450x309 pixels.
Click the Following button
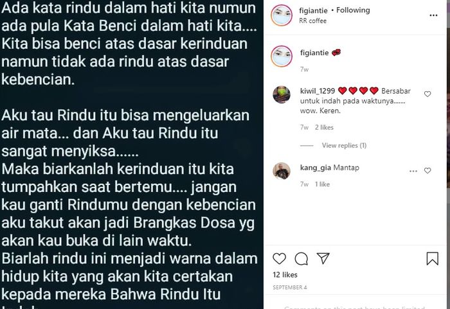[x=353, y=10]
